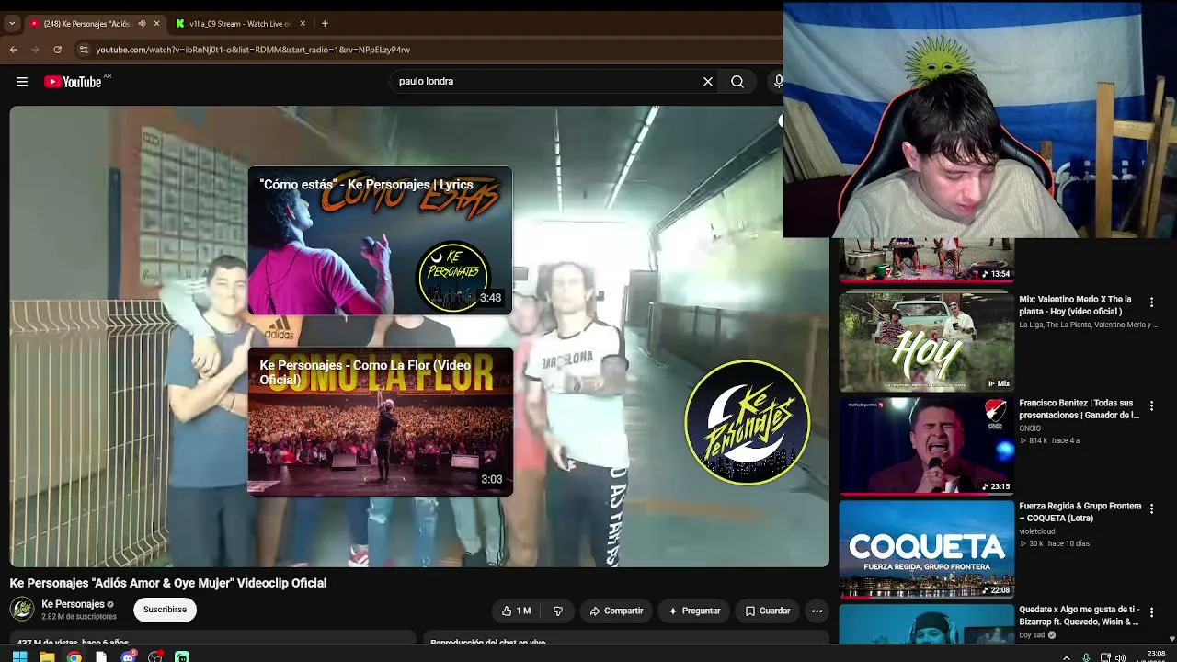Open Google Chrome from the taskbar

point(74,656)
